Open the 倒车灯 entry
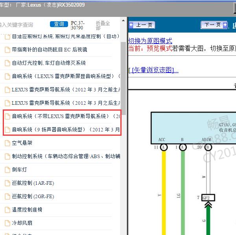Image resolution: width=236 pixels, height=235 pixels. tap(19, 170)
